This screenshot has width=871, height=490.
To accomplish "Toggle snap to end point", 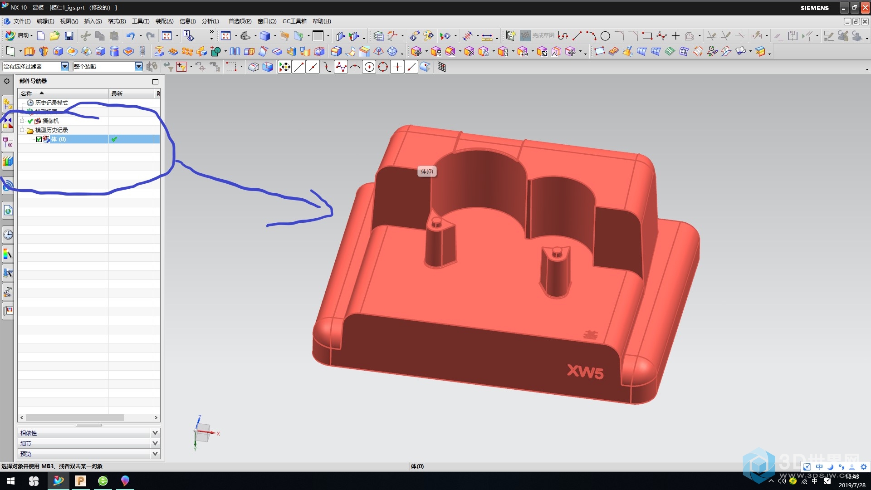I will point(298,67).
